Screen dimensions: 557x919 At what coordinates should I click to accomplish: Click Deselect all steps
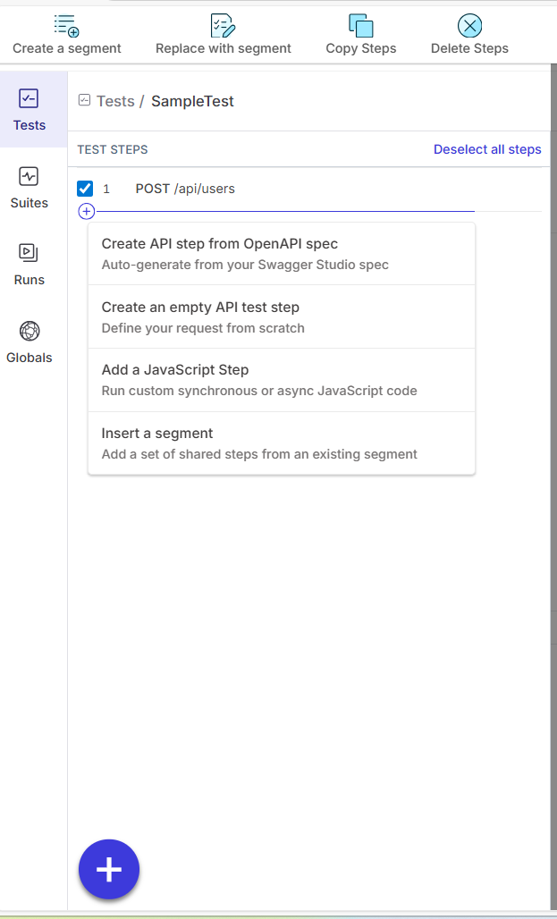(x=486, y=149)
